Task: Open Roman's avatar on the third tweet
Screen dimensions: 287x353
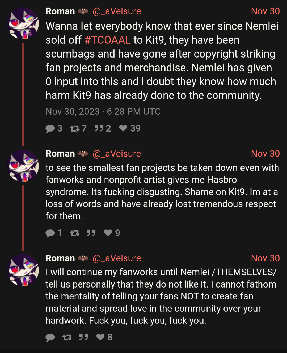Action: 23,270
